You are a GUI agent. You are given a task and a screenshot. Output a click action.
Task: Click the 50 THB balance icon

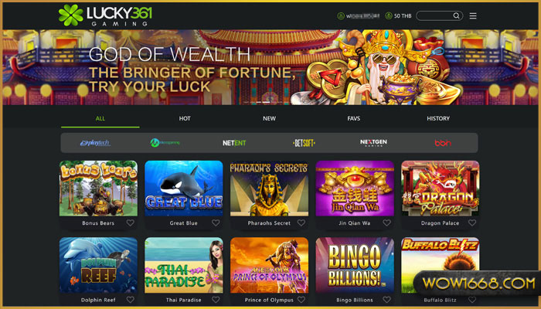[389, 16]
